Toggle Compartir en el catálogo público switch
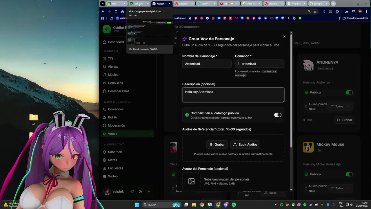 click(278, 115)
